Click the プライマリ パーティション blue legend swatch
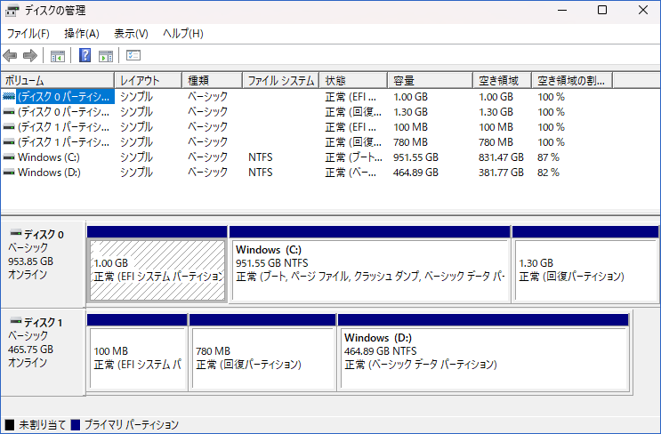The image size is (661, 434). (76, 424)
